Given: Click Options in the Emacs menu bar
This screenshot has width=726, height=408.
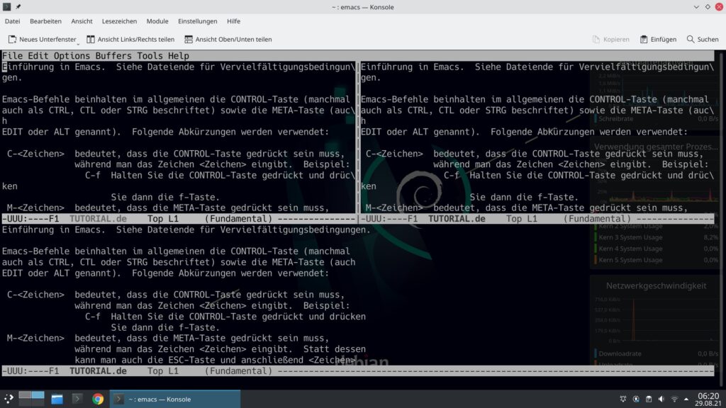Looking at the screenshot, I should click(x=72, y=55).
